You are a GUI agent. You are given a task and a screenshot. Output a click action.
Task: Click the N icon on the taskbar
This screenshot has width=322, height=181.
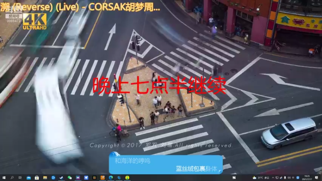[x=234, y=178]
